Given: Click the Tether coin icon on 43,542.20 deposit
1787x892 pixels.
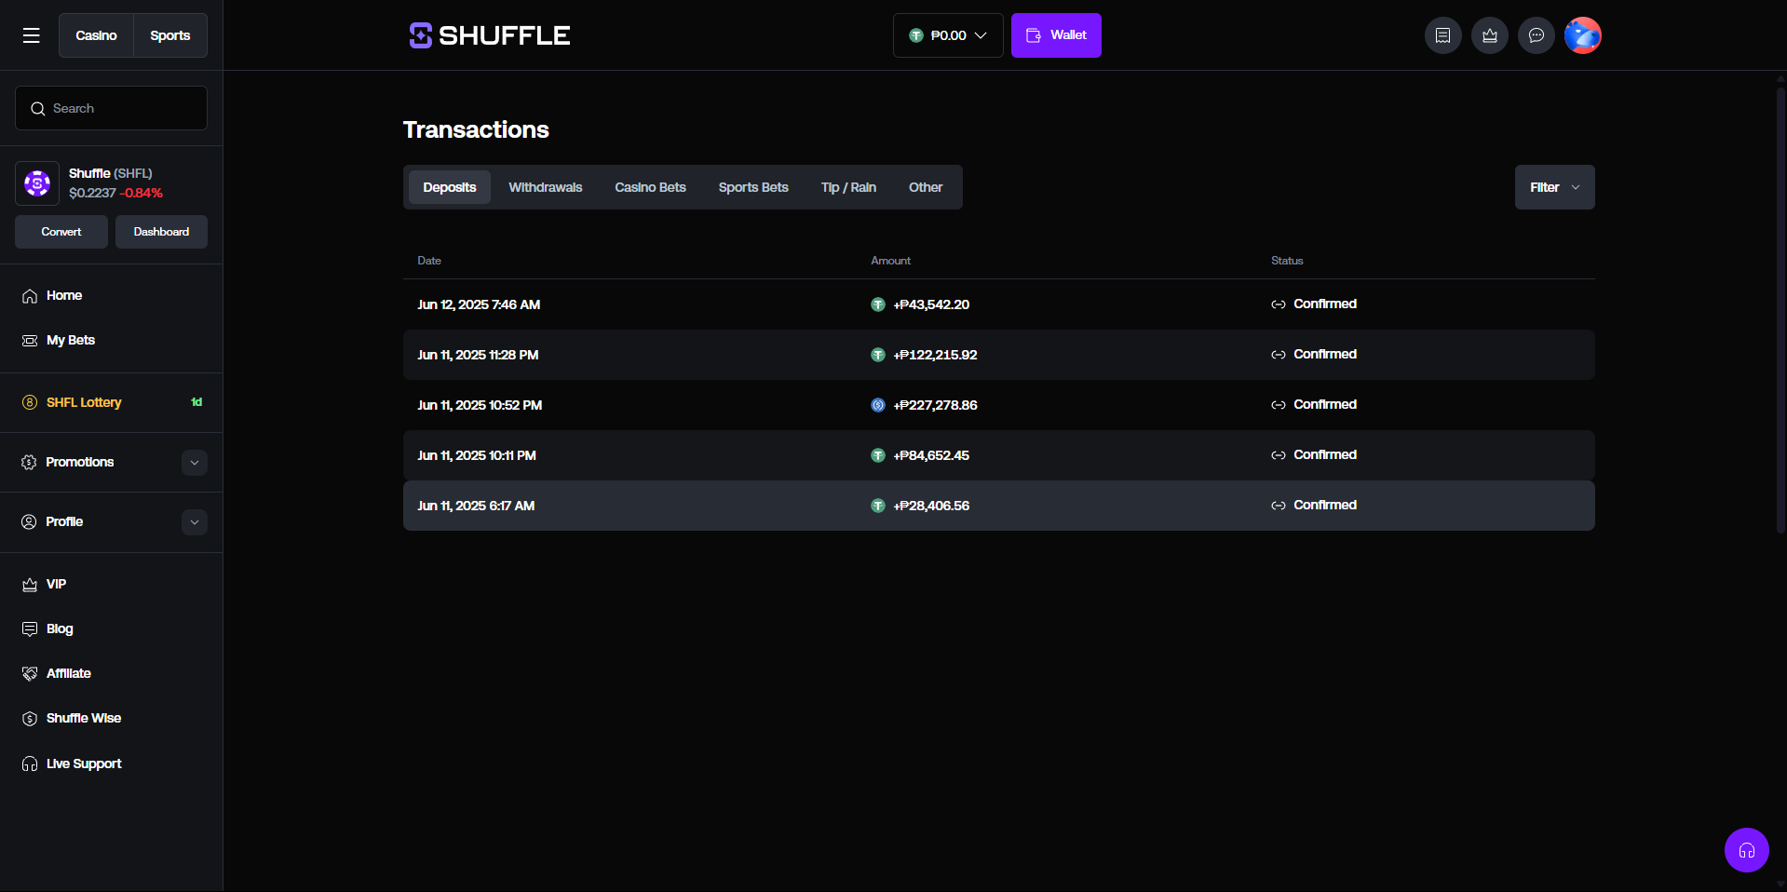Looking at the screenshot, I should 877,304.
